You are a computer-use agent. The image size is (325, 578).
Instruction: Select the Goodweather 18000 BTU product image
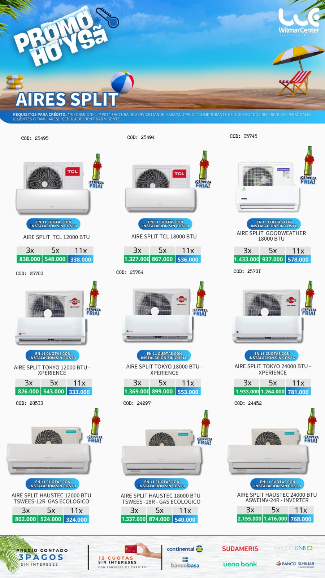[x=268, y=187]
